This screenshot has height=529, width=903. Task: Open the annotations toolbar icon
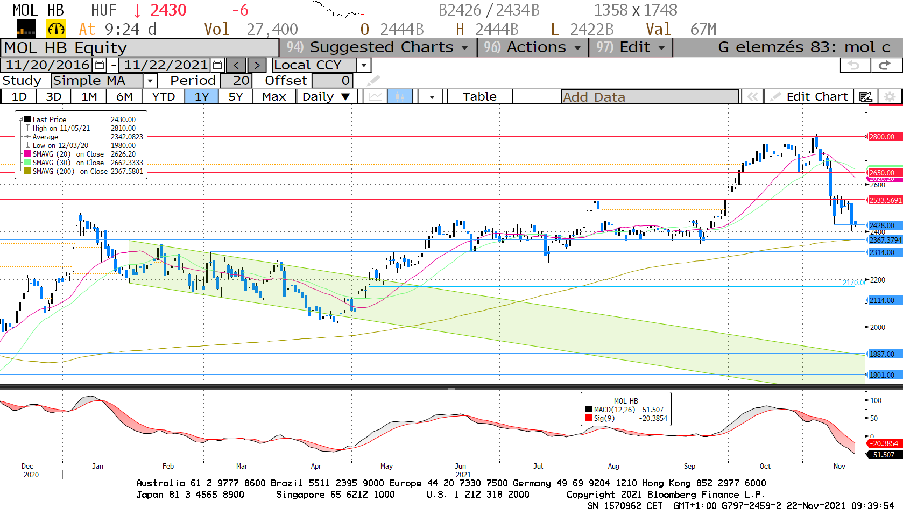coord(866,97)
